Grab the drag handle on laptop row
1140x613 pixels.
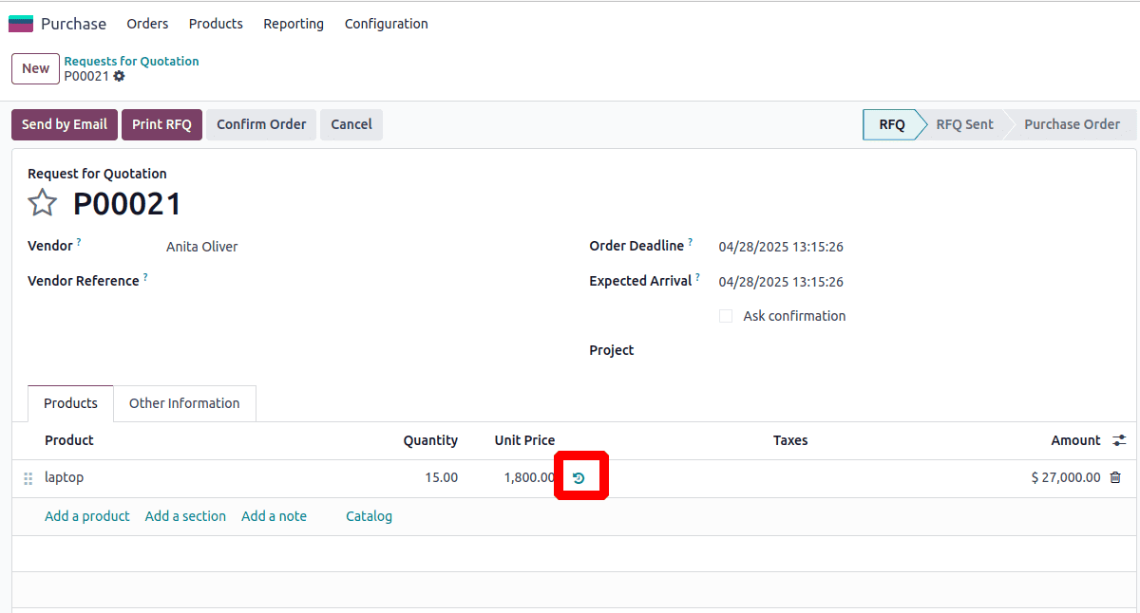click(x=28, y=478)
